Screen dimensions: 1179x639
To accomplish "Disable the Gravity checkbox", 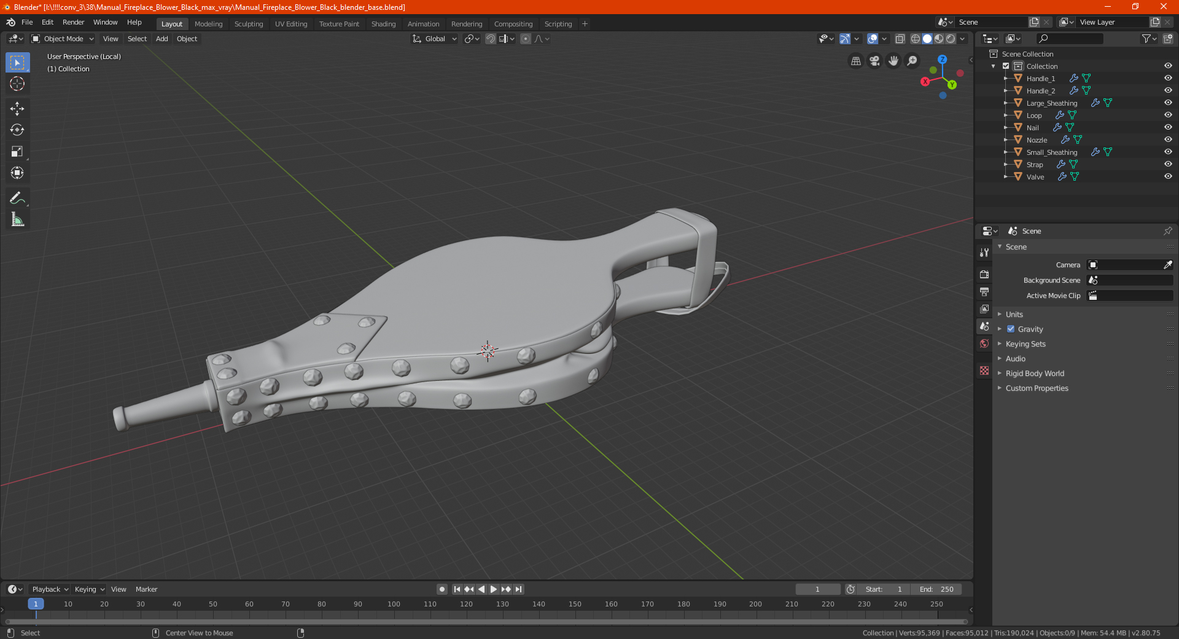I will [x=1011, y=329].
